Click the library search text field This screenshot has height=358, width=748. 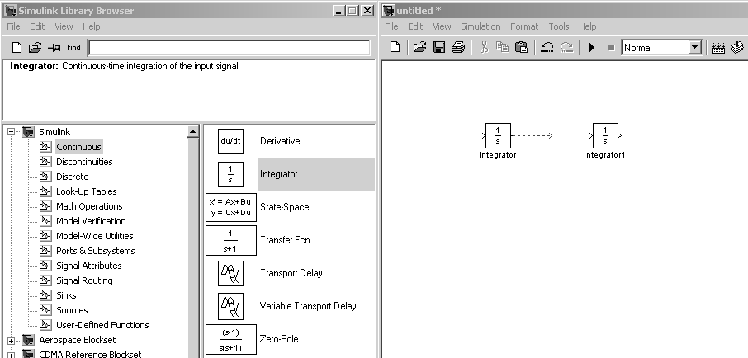point(229,48)
